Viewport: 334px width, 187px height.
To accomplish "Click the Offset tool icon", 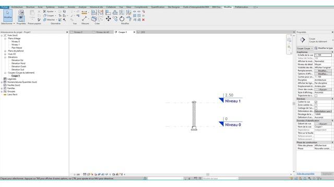I will coord(115,12).
